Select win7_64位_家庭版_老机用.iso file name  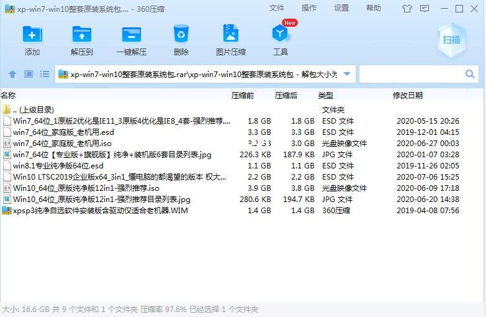click(x=62, y=143)
